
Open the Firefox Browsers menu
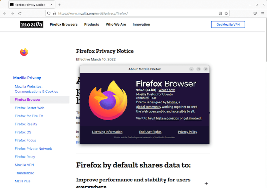coord(64,24)
